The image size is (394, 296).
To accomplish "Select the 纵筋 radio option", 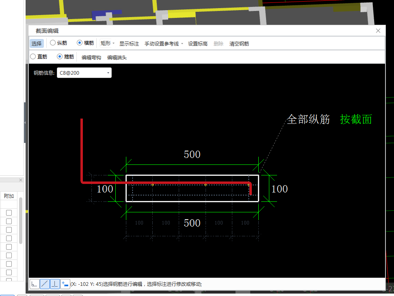I will pyautogui.click(x=58, y=43).
